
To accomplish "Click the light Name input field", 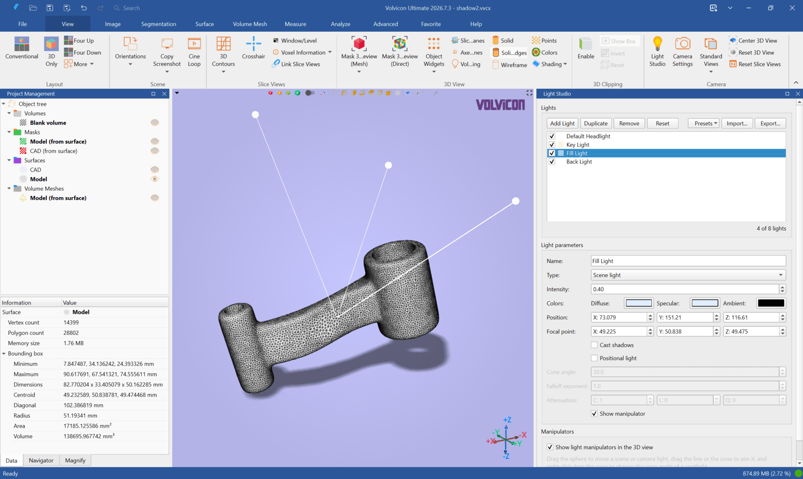I will tap(688, 261).
